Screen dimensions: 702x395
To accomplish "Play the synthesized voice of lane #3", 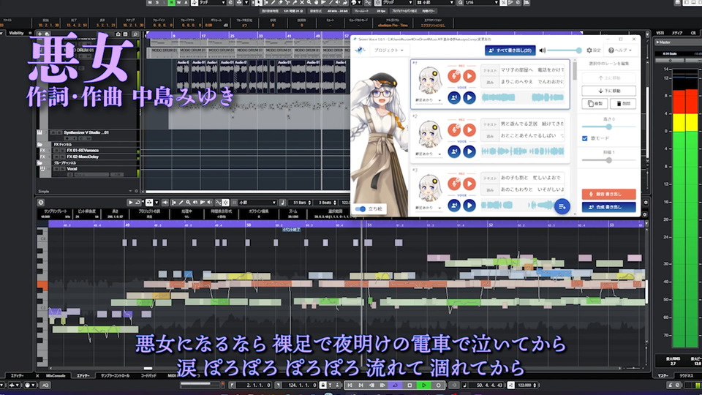I will coord(469,205).
